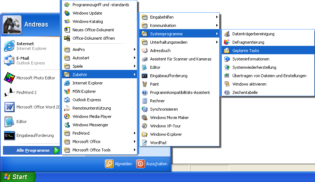This screenshot has width=315, height=182.
Task: Open the Adressbuch icon
Action: point(145,51)
